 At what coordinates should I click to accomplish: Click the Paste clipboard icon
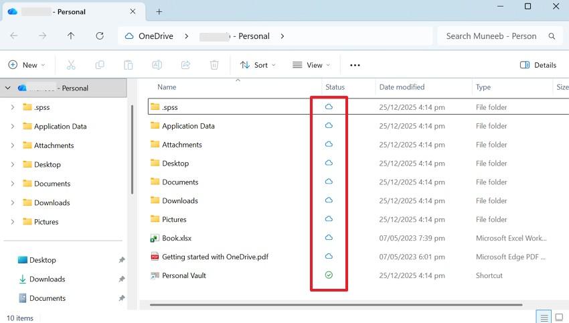click(128, 65)
